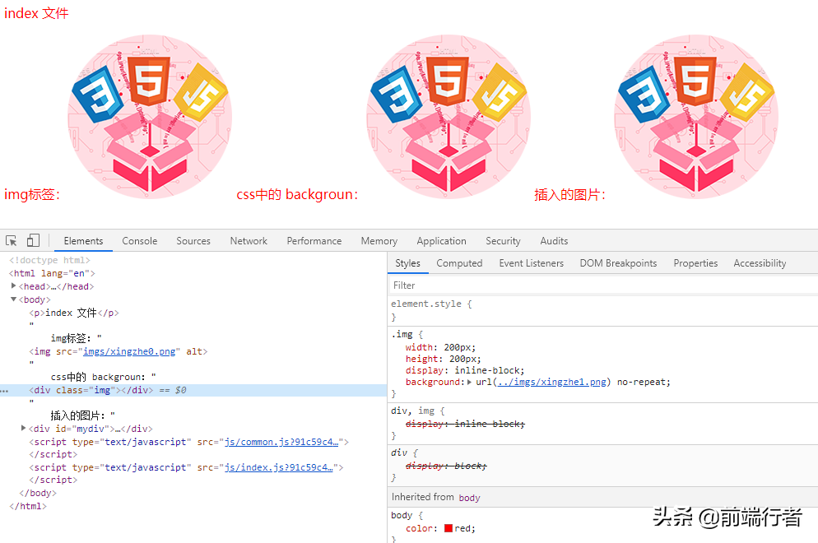Image resolution: width=818 pixels, height=543 pixels.
Task: Click the "css中的 backgroun:" page label
Action: point(297,194)
